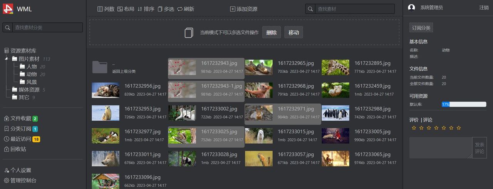Select the 1617232895.jpg giraffe thumbnail
The height and width of the screenshot is (189, 493).
pos(335,67)
